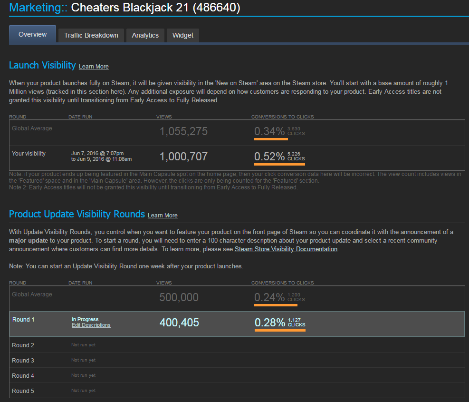Click the 5,226 clicks count
469x402 pixels.
pos(294,154)
